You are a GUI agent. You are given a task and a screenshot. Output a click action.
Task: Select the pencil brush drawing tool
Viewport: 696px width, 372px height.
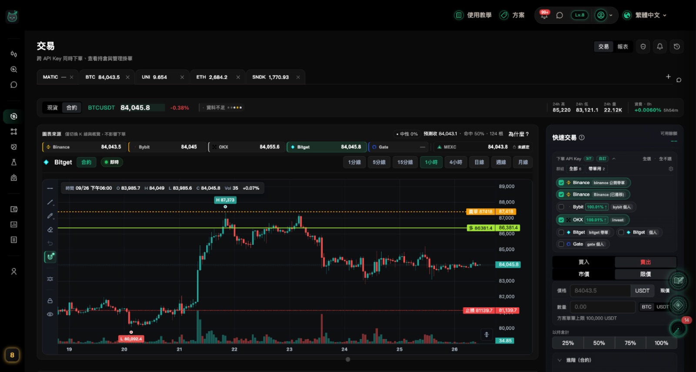click(50, 216)
